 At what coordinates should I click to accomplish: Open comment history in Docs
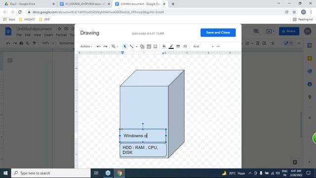[256, 31]
